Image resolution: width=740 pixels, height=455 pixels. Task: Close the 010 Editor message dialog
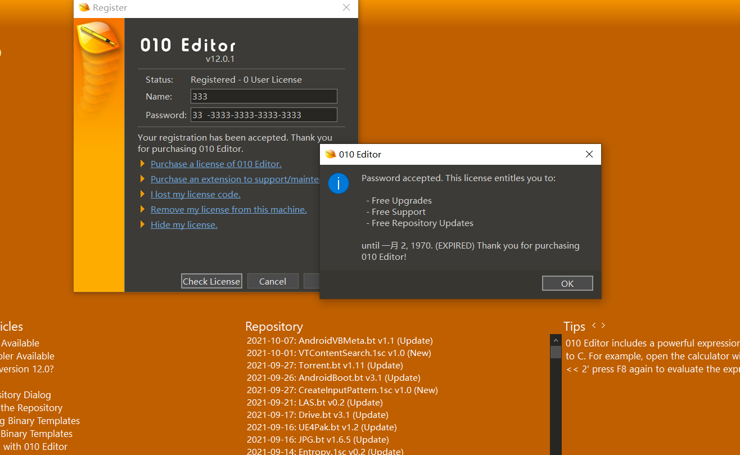coord(589,154)
